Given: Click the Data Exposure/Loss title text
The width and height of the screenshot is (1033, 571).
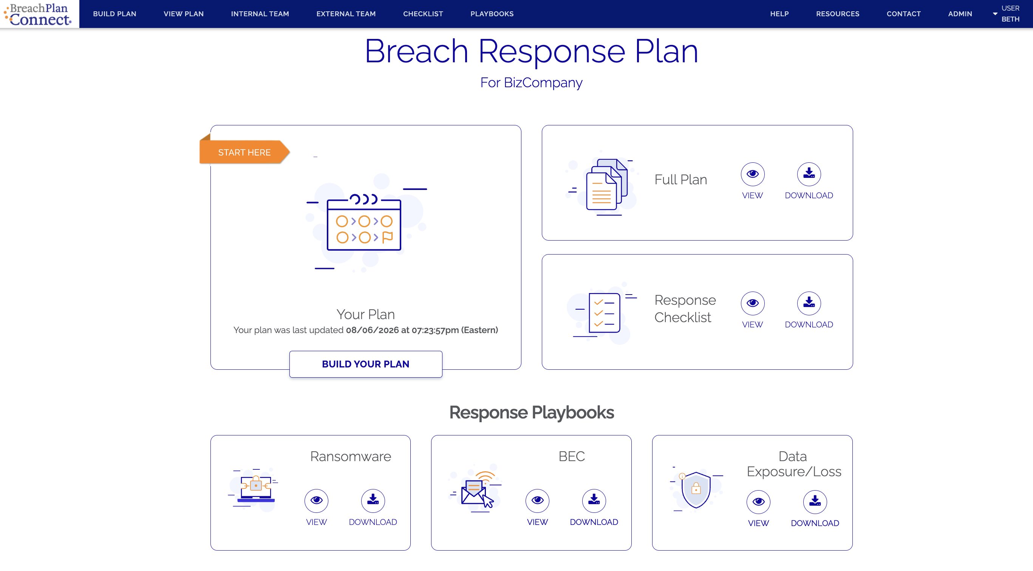Looking at the screenshot, I should pos(794,464).
